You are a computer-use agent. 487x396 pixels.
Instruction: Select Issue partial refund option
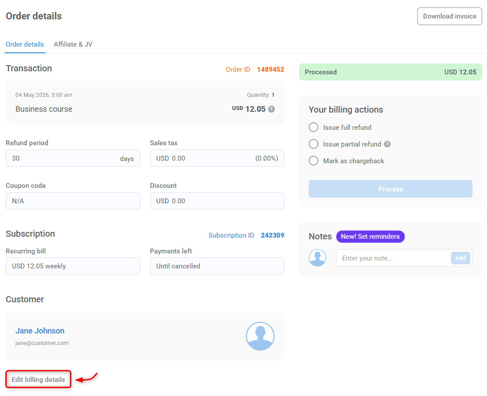[x=314, y=144]
